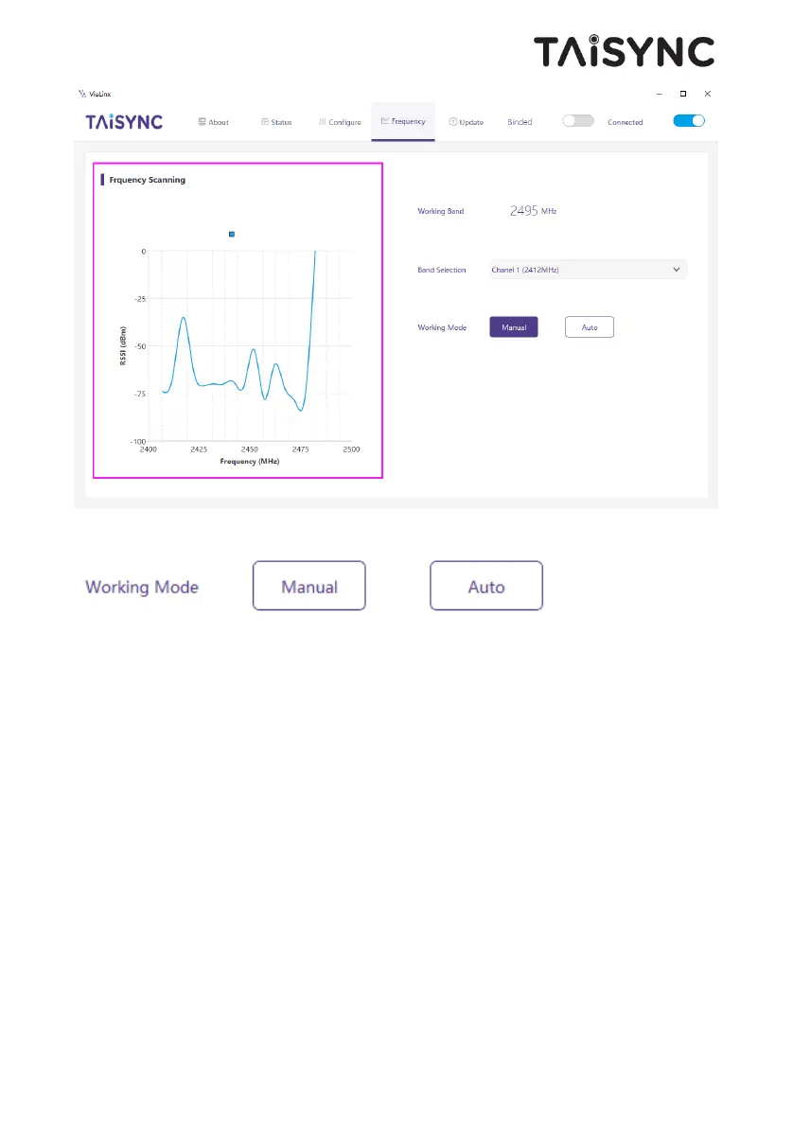Click the large TAISYNC logo at page top

(x=624, y=52)
